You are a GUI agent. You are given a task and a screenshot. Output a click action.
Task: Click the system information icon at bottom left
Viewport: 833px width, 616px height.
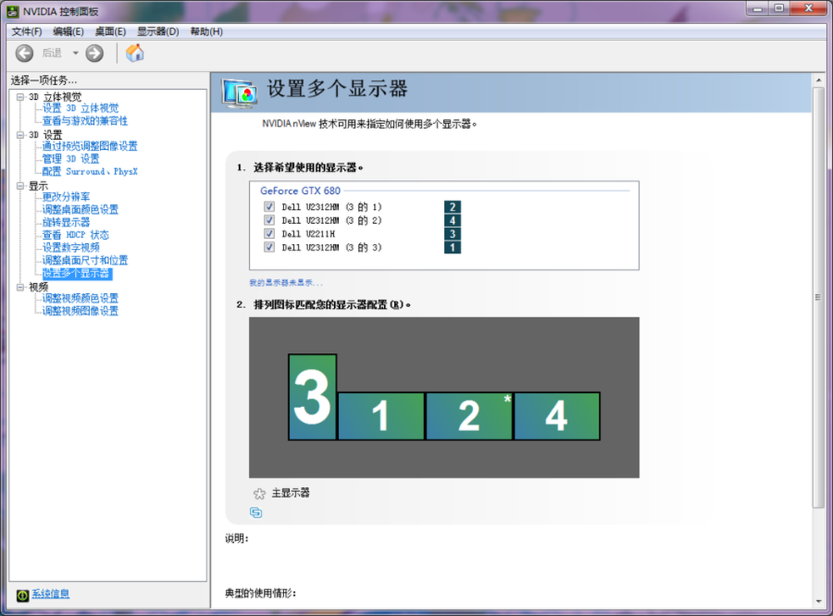[22, 595]
